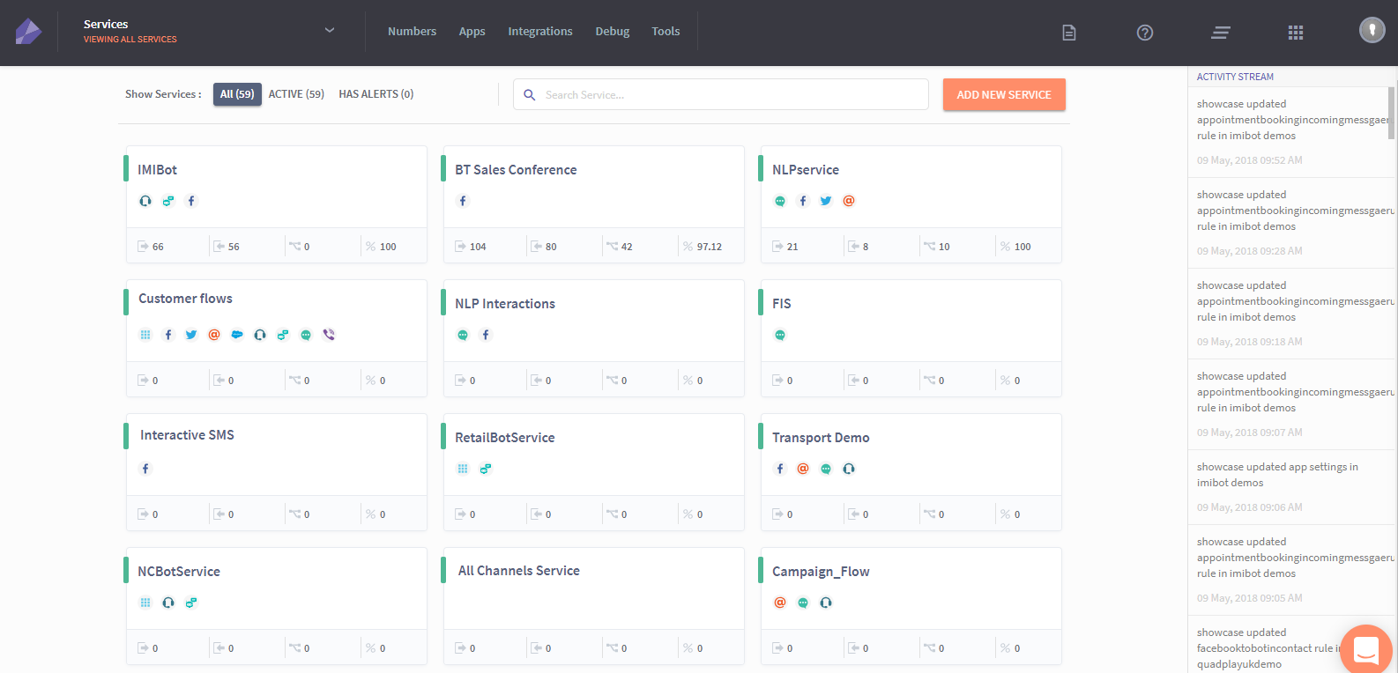Open the Customer flows service
The width and height of the screenshot is (1398, 673).
[x=185, y=299]
